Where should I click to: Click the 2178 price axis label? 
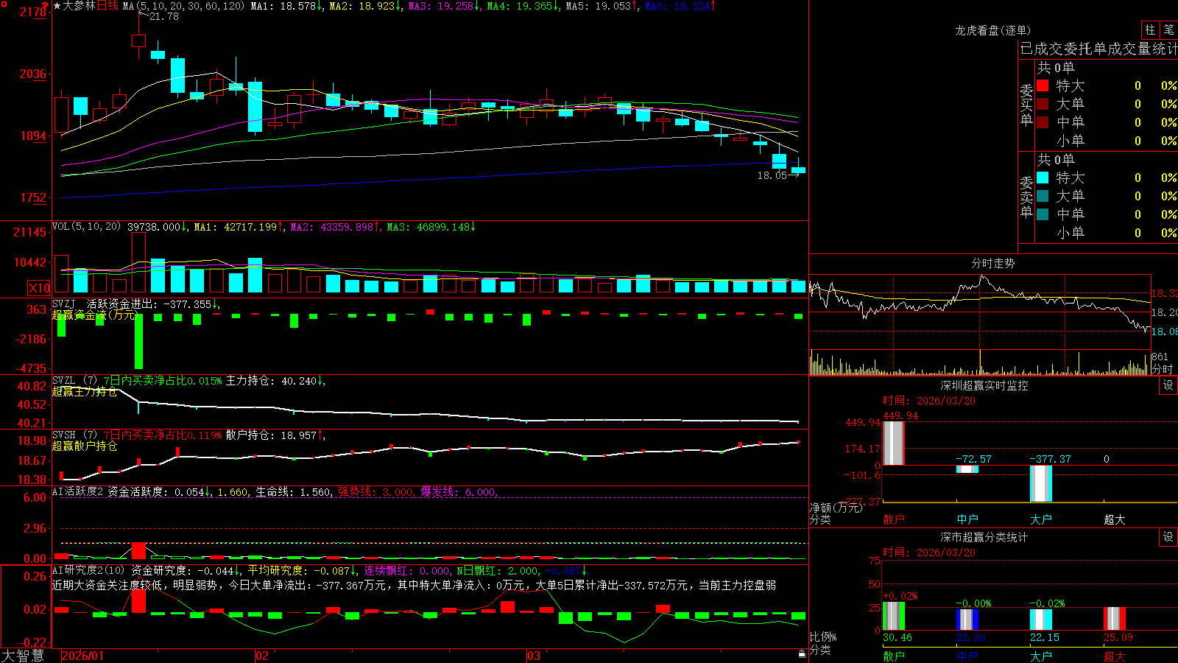(x=33, y=12)
